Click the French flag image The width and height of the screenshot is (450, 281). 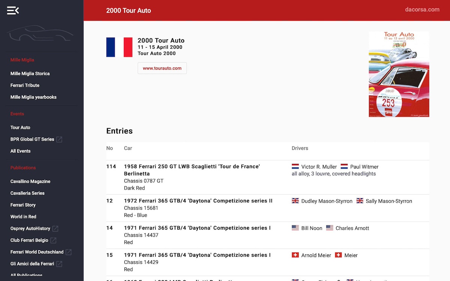coord(119,47)
